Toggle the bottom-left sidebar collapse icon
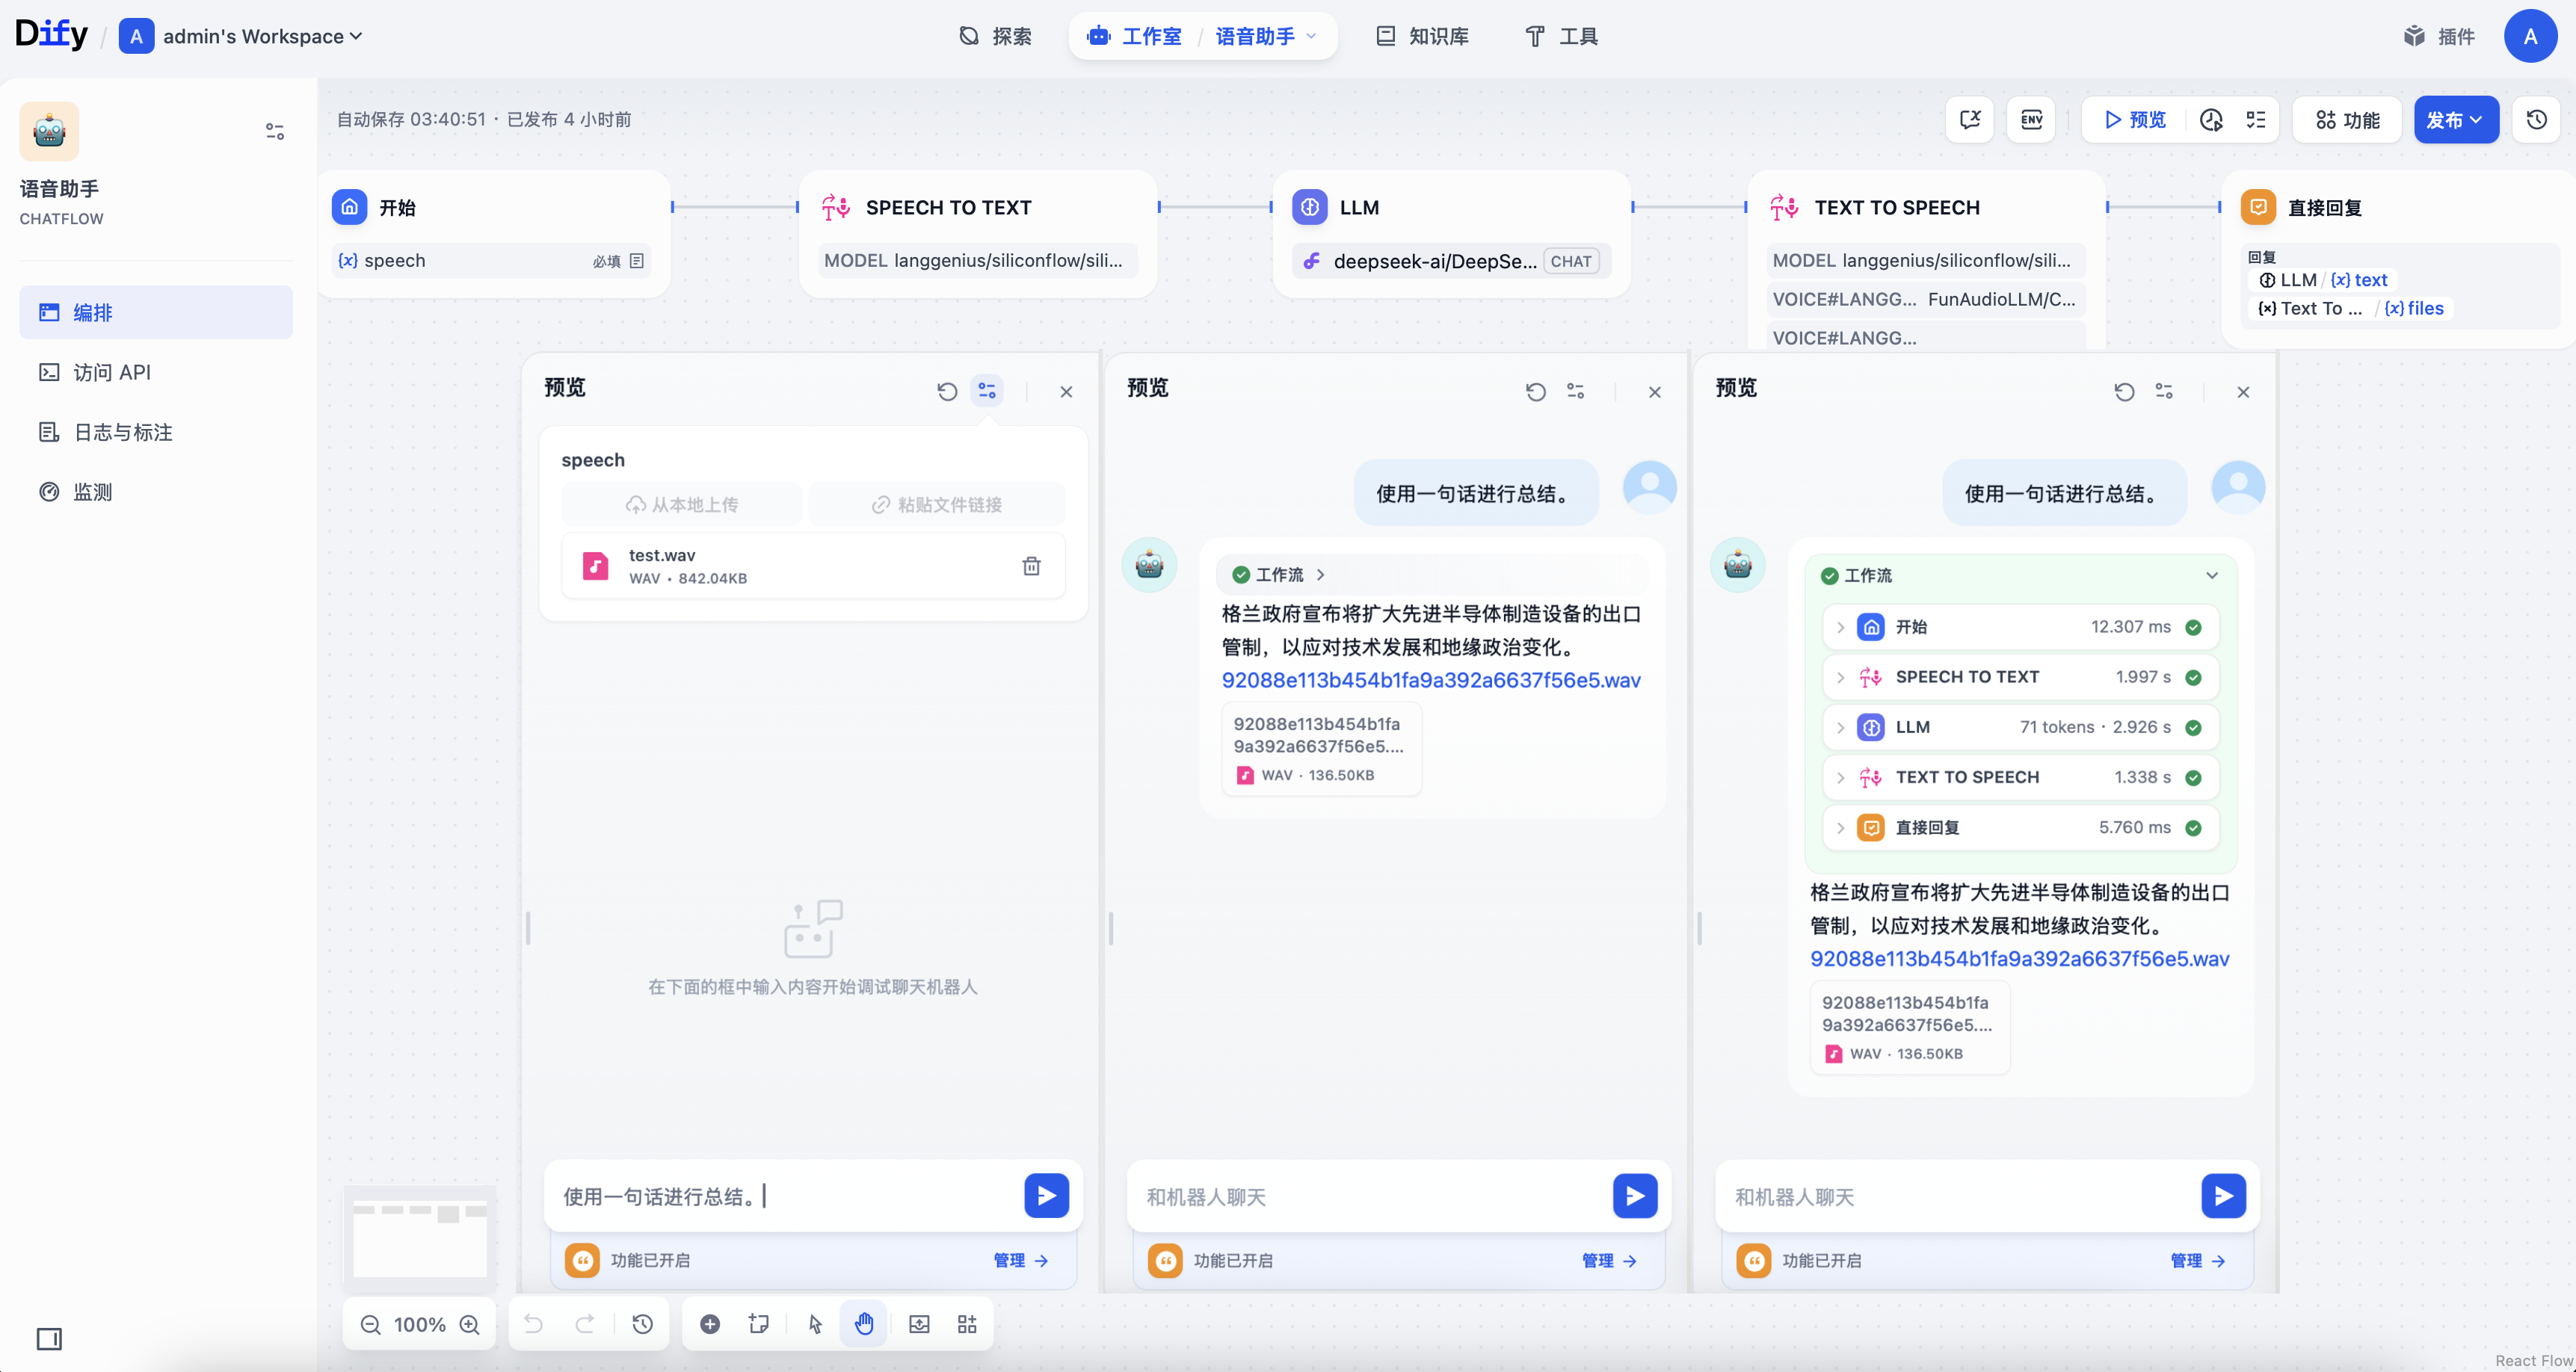 coord(49,1338)
